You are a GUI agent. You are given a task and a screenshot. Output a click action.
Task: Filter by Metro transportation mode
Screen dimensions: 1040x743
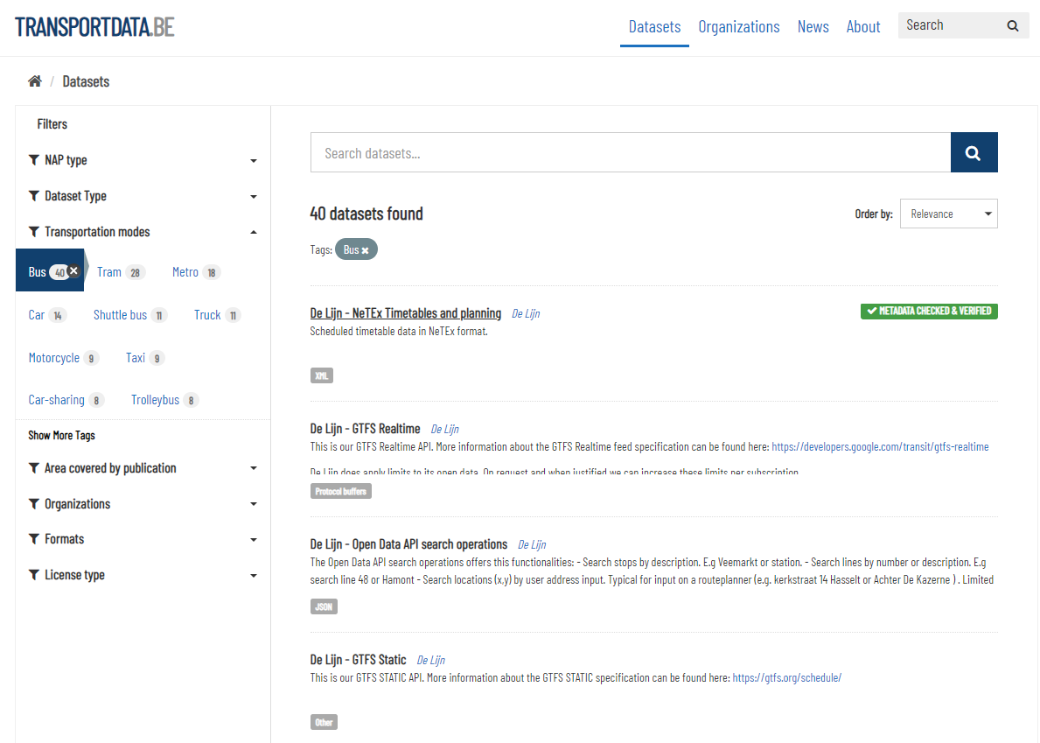tap(185, 272)
